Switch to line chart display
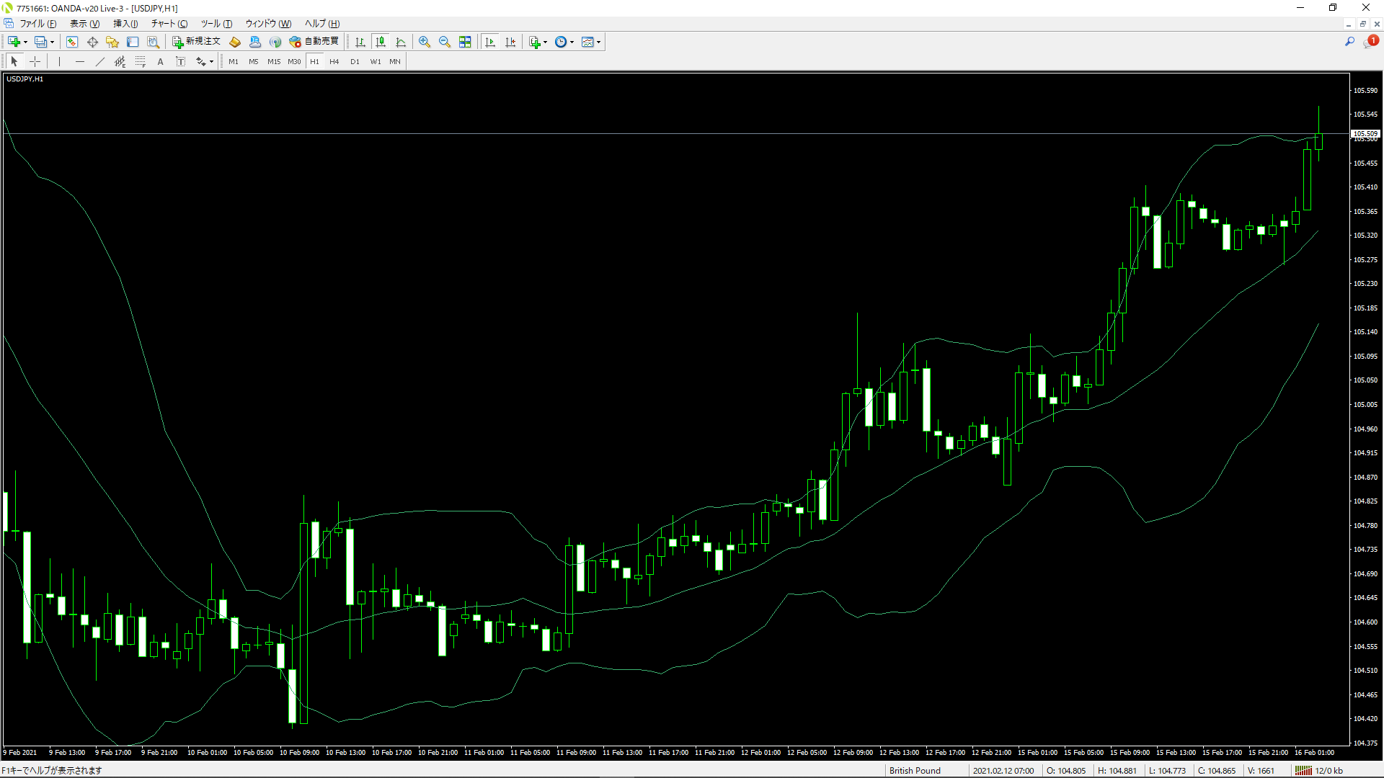 (x=401, y=42)
